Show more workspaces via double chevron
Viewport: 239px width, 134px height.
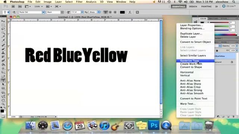[216, 7]
